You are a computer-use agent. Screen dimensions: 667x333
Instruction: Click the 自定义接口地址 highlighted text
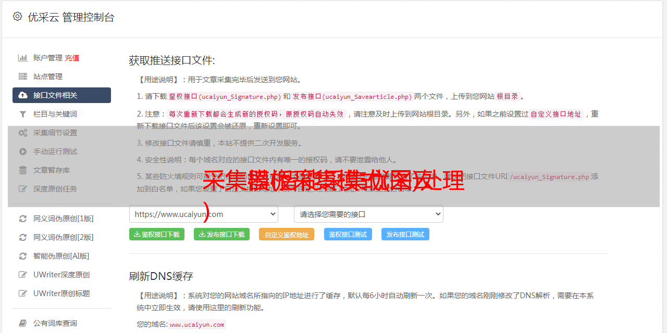556,114
